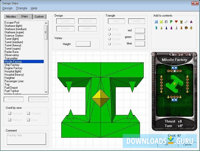
Task: Add the pale yellow missile item to contents
Action: coord(161,28)
